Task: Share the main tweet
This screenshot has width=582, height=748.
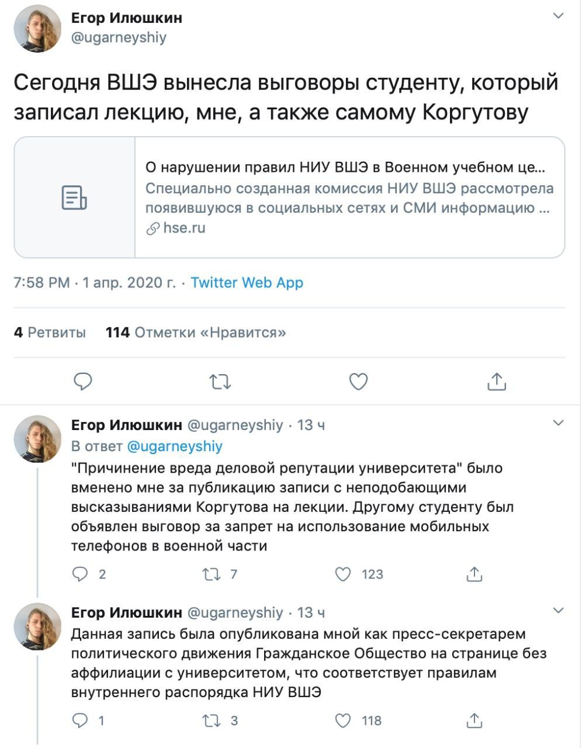Action: click(496, 382)
